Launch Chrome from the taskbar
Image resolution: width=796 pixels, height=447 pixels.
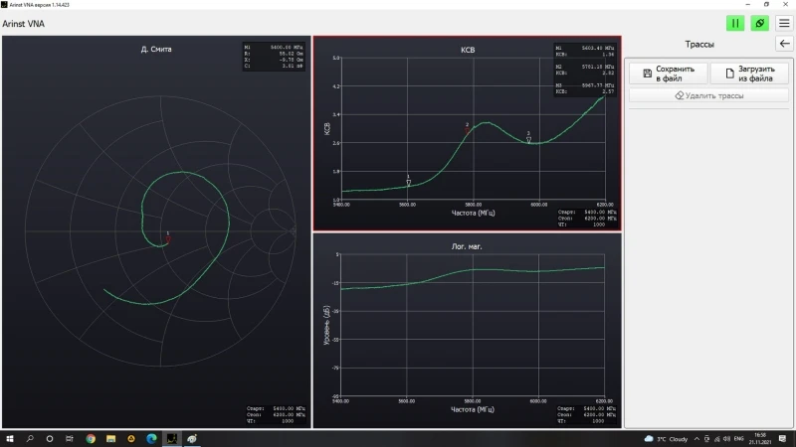(91, 439)
